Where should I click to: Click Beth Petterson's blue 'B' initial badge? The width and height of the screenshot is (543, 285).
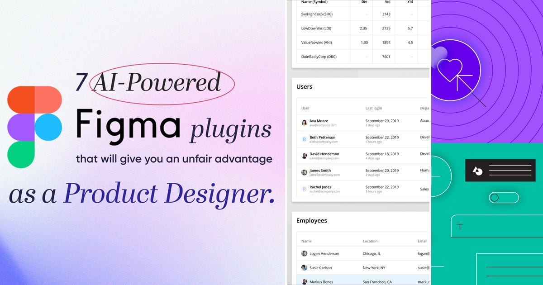pyautogui.click(x=304, y=139)
